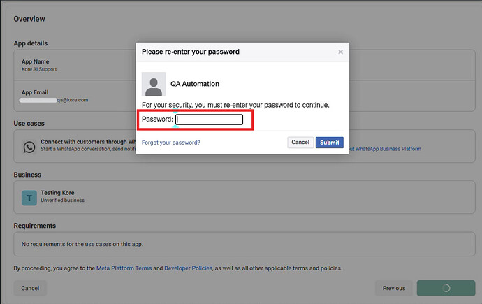482x304 pixels.
Task: Open the Forgot your password link
Action: click(170, 143)
